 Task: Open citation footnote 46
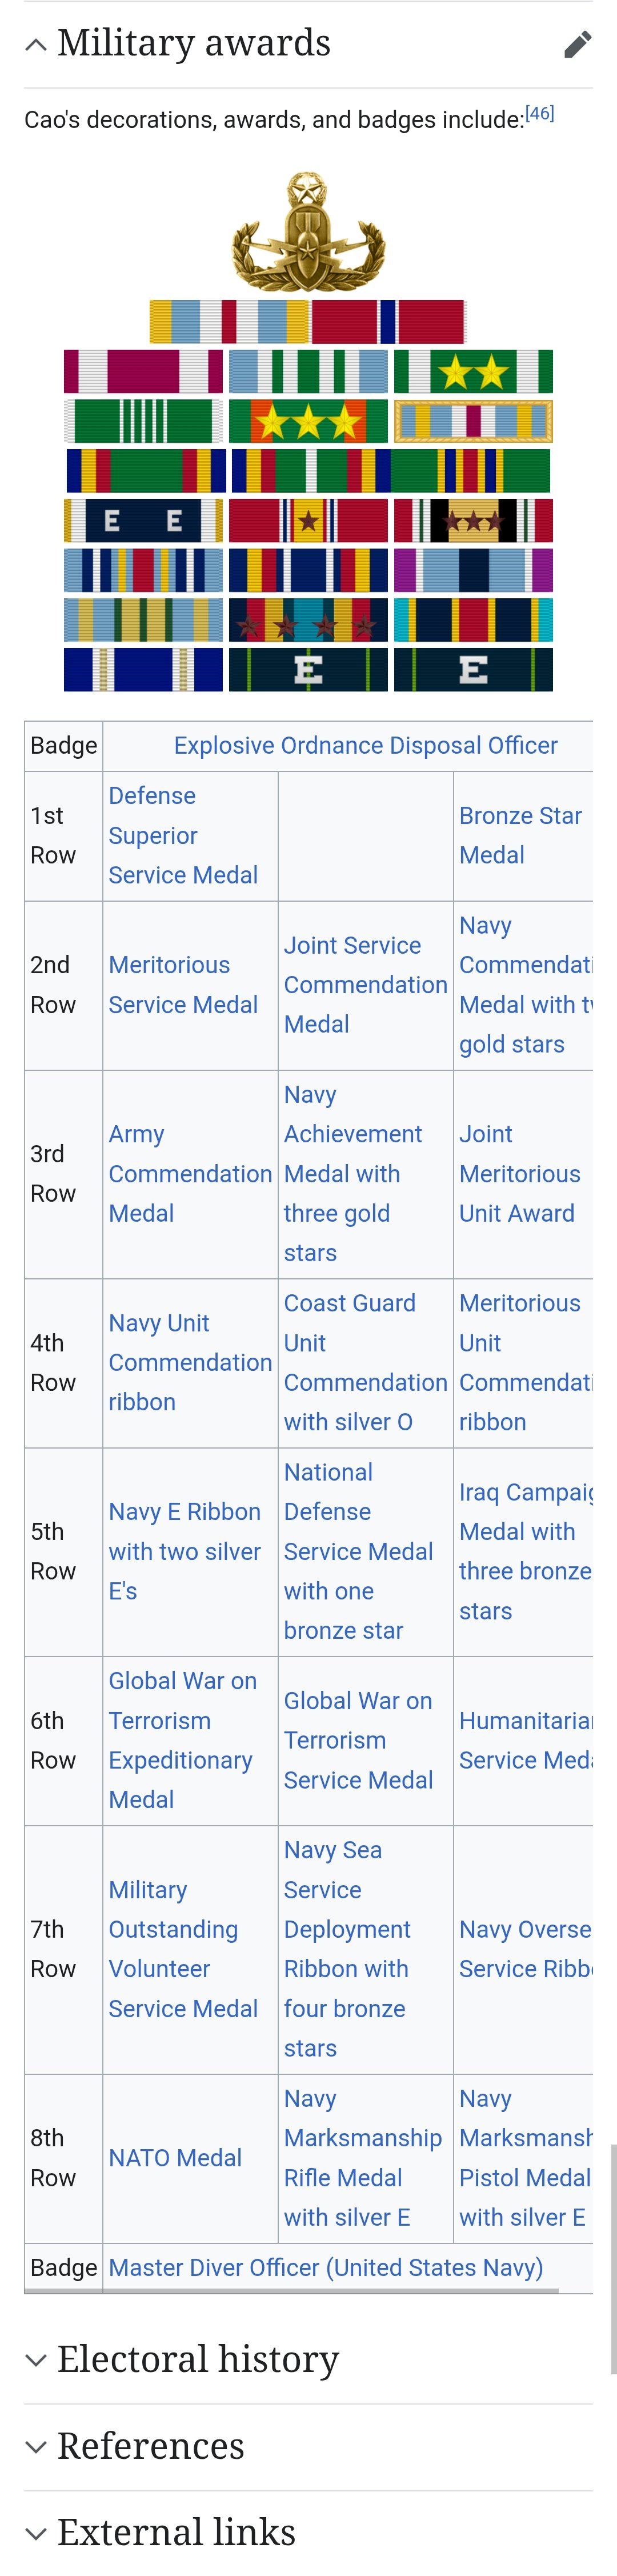[x=540, y=114]
